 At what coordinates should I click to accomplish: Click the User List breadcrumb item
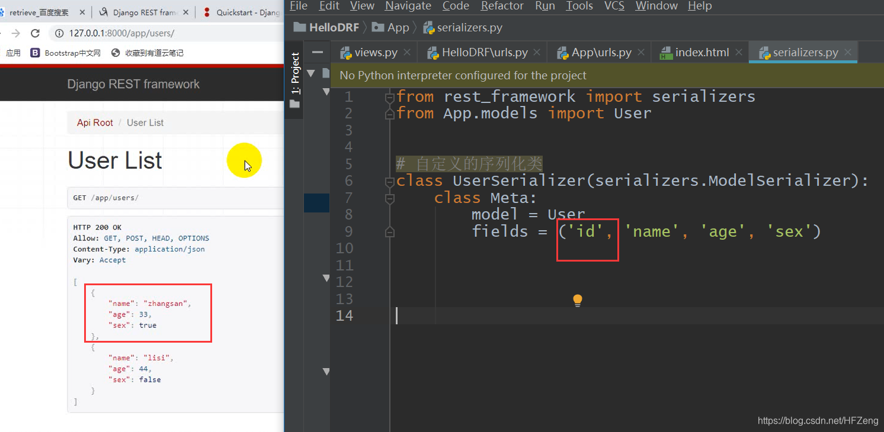(x=145, y=122)
